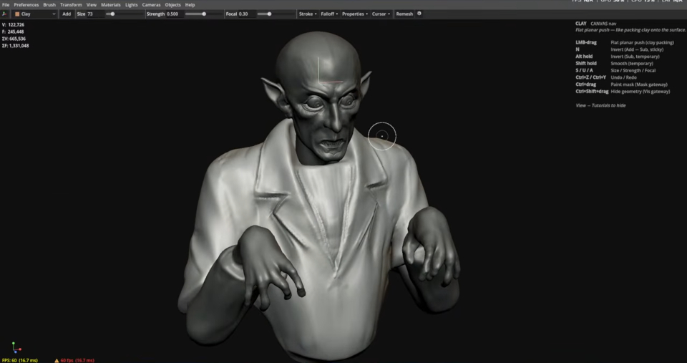
Task: Click the Size value field showing 73
Action: (x=94, y=14)
